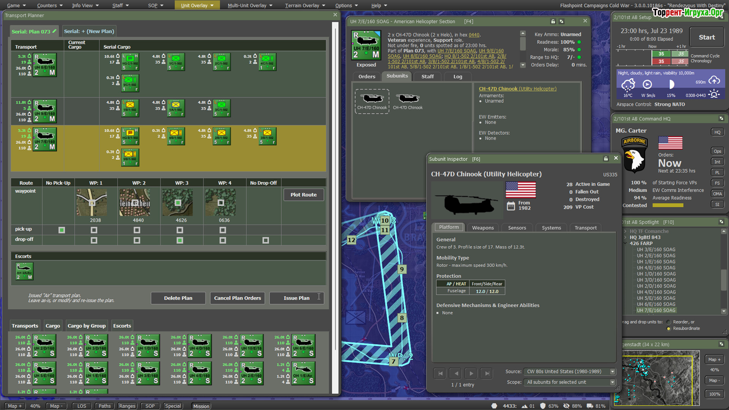729x410 pixels.
Task: Click the Issue Plan button
Action: [297, 298]
